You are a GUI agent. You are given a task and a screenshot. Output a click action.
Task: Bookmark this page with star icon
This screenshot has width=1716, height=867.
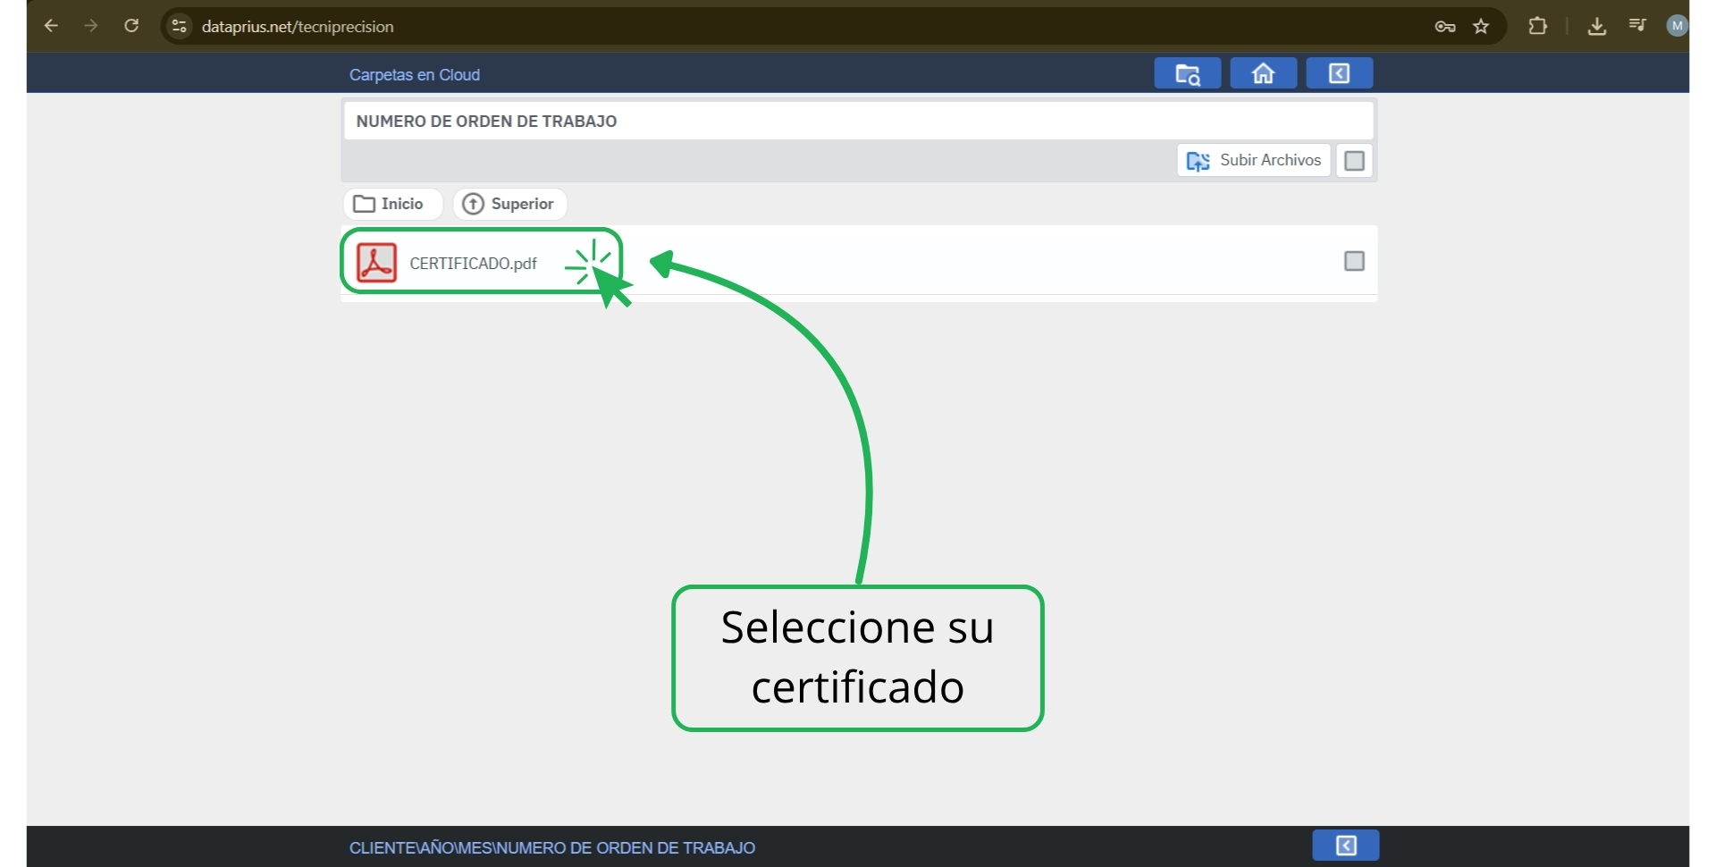click(1481, 26)
